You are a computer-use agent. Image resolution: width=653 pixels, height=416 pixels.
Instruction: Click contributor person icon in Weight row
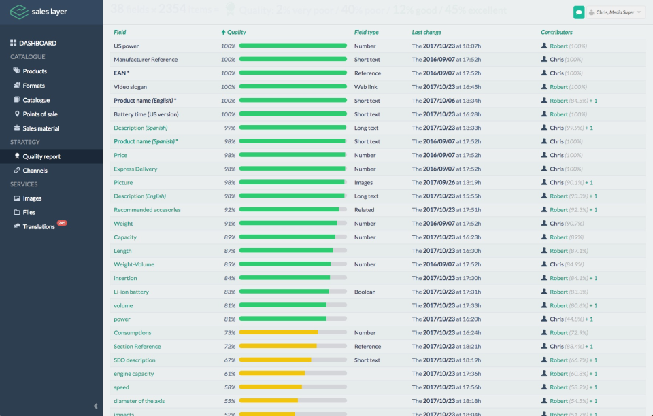[544, 223]
